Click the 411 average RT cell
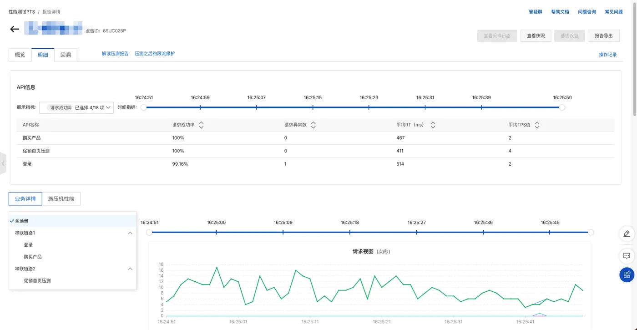637x330 pixels. [x=400, y=151]
